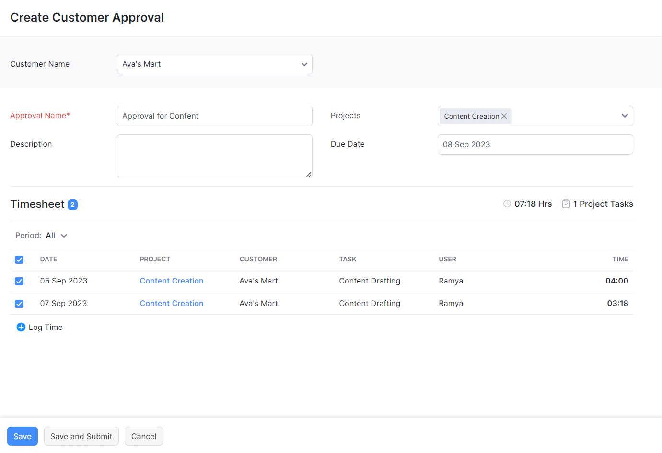Open Content Creation project from the 07 Sep row
This screenshot has width=662, height=453.
(171, 303)
